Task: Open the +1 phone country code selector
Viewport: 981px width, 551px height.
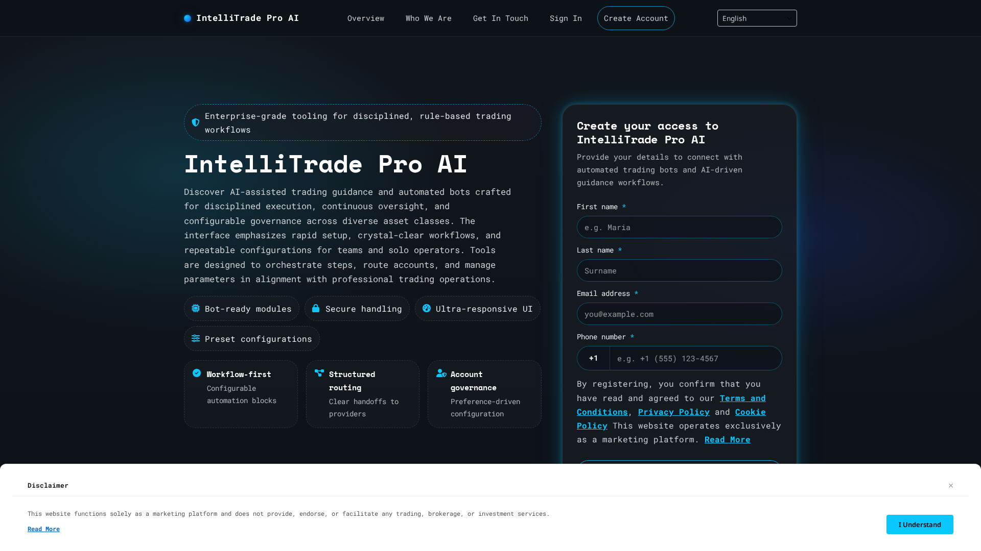Action: 593,358
